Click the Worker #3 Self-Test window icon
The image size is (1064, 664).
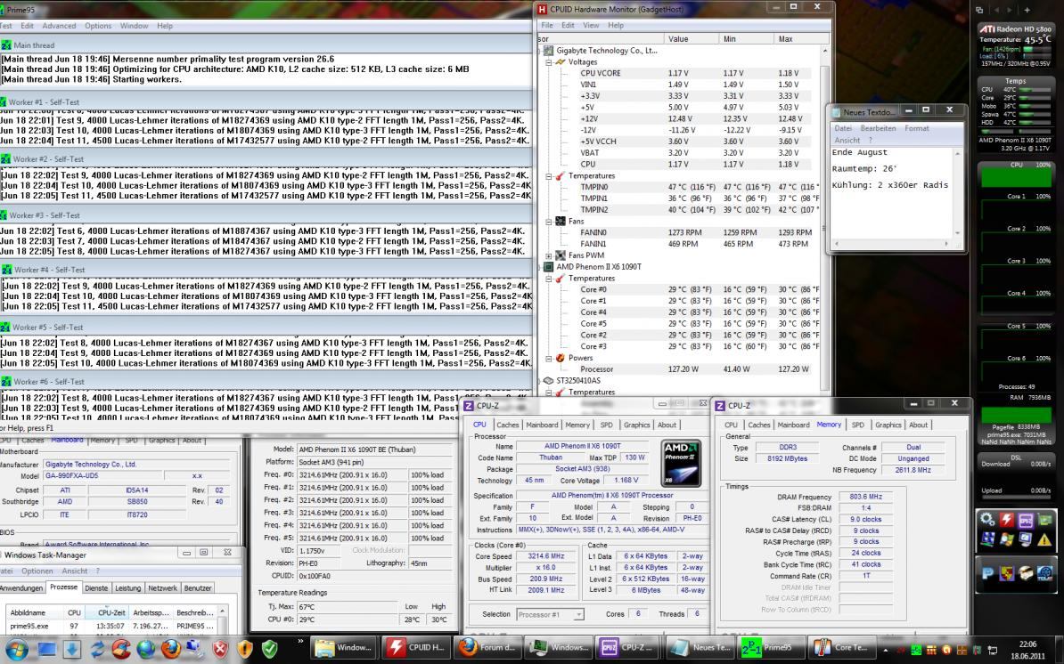click(4, 215)
